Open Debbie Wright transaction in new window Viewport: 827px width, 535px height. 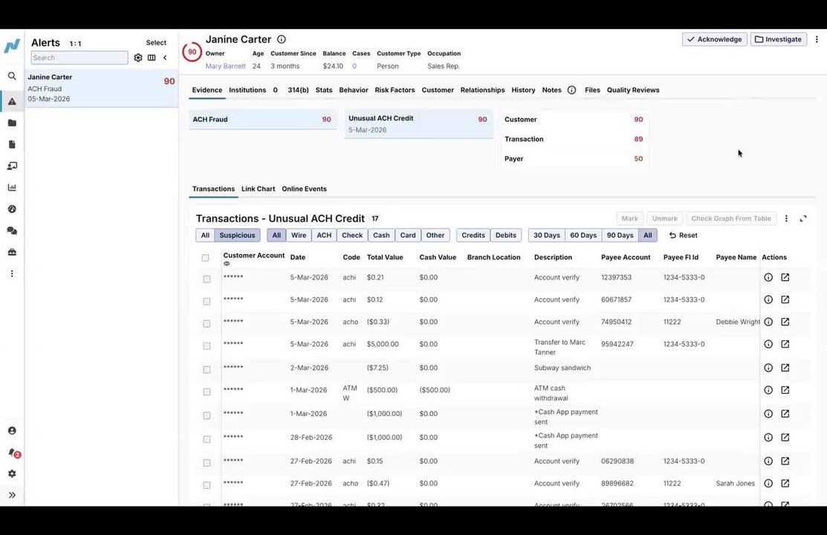[785, 322]
